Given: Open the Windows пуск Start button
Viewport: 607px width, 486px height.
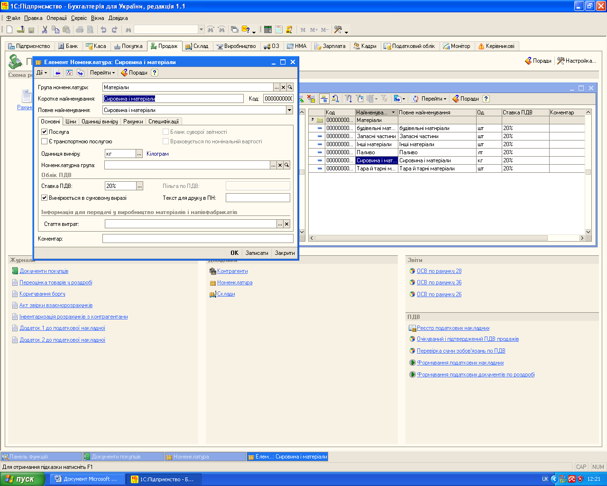Looking at the screenshot, I should (x=23, y=479).
